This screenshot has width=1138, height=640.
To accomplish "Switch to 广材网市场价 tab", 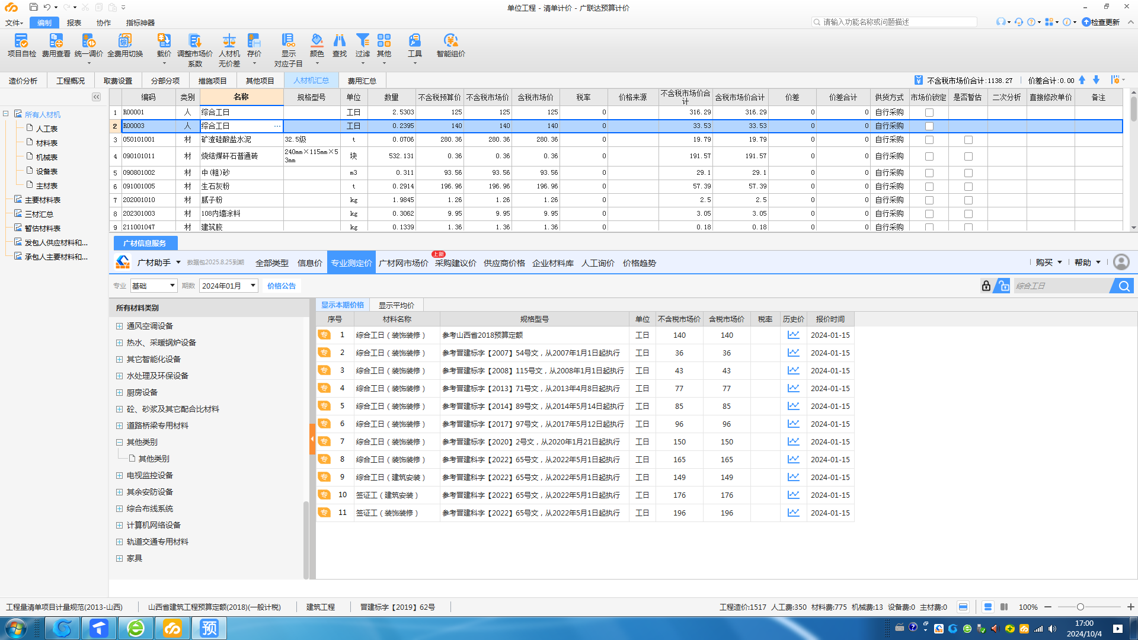I will [403, 263].
